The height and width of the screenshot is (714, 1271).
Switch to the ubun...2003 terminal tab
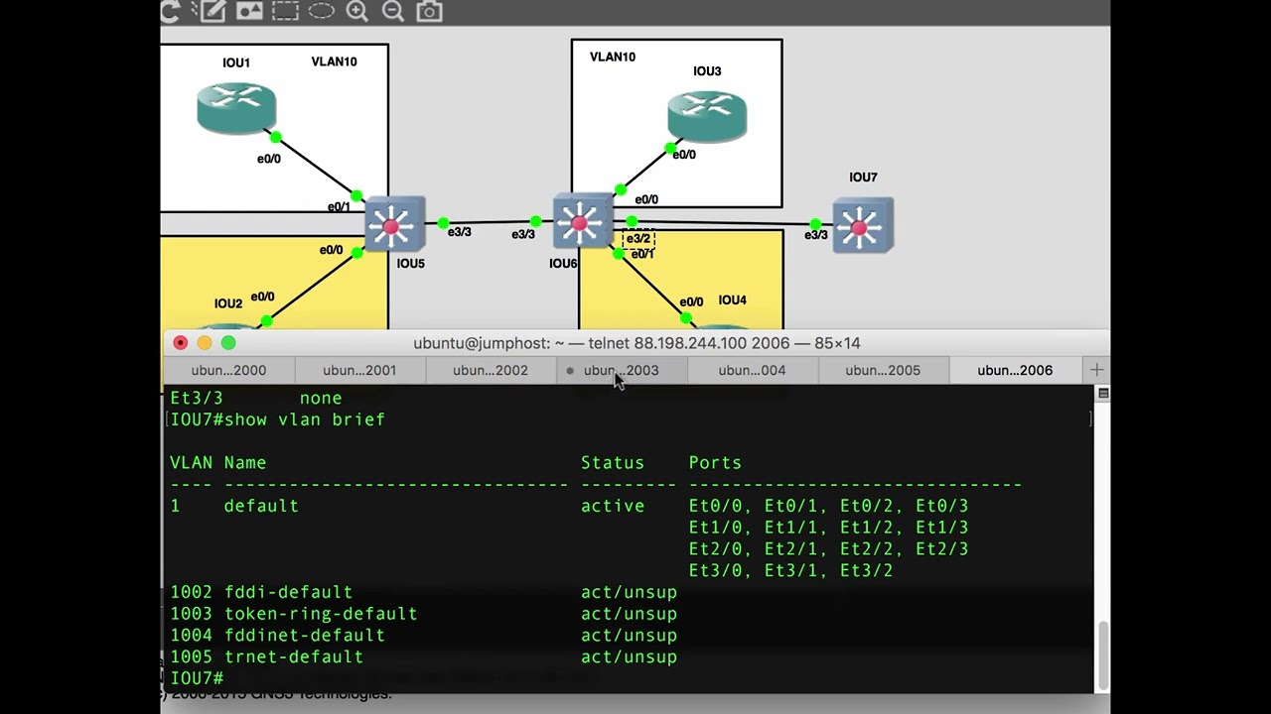622,370
